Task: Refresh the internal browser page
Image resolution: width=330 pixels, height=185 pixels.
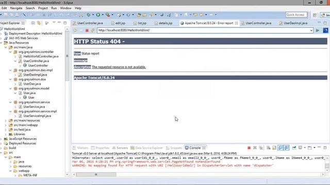Action: 93,30
